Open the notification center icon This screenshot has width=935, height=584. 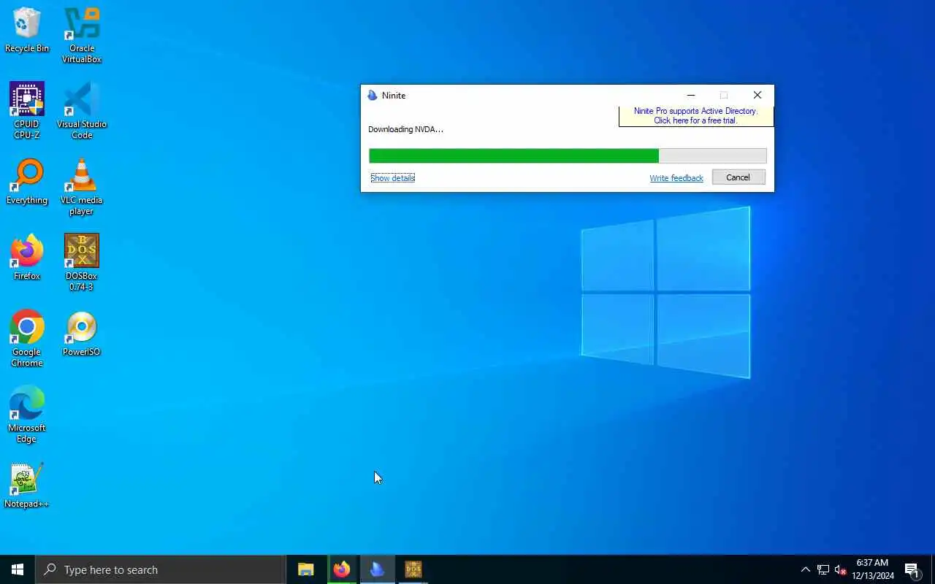[x=912, y=569]
